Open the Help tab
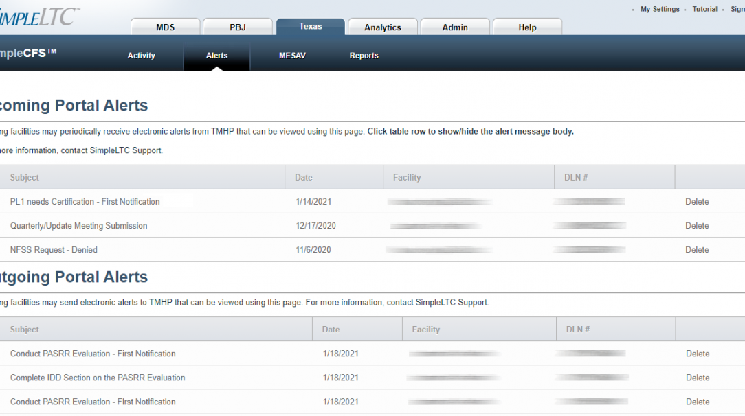The image size is (745, 416). (527, 27)
